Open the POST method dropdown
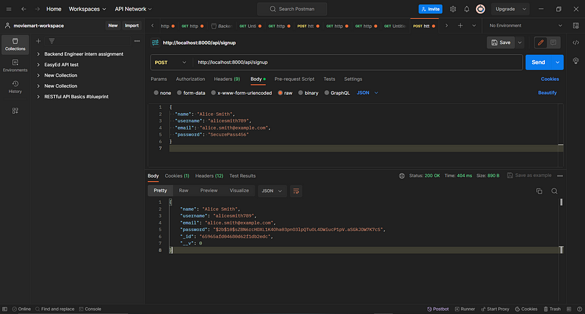This screenshot has width=585, height=314. pos(170,62)
